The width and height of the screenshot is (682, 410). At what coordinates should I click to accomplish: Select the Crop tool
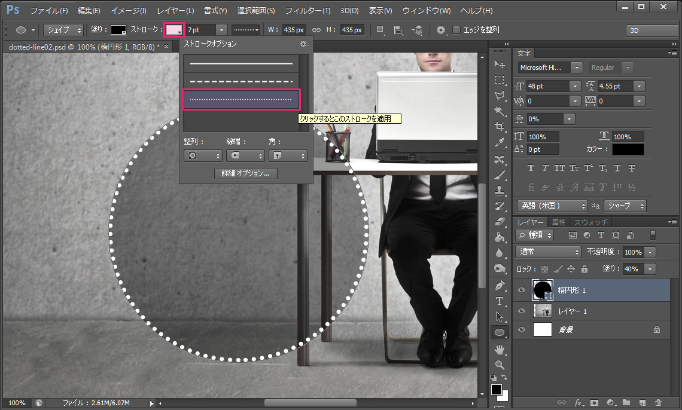tap(500, 127)
